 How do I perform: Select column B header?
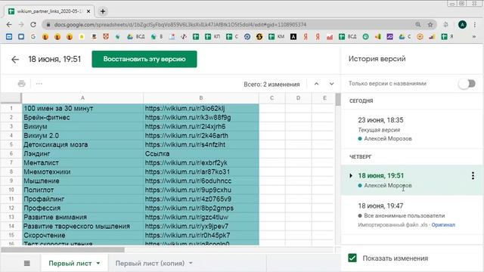click(201, 98)
